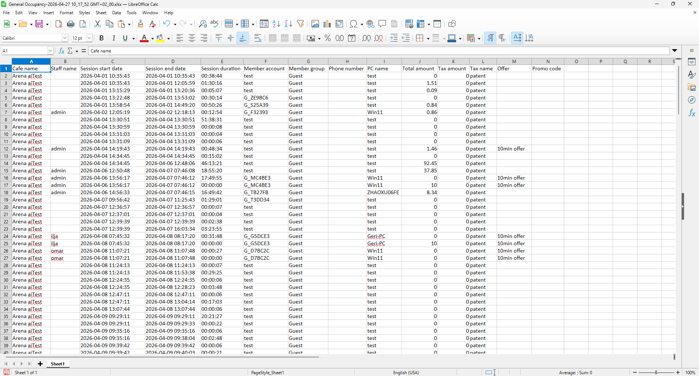699x376 pixels.
Task: Insert Pivot Table icon
Action: tap(339, 24)
